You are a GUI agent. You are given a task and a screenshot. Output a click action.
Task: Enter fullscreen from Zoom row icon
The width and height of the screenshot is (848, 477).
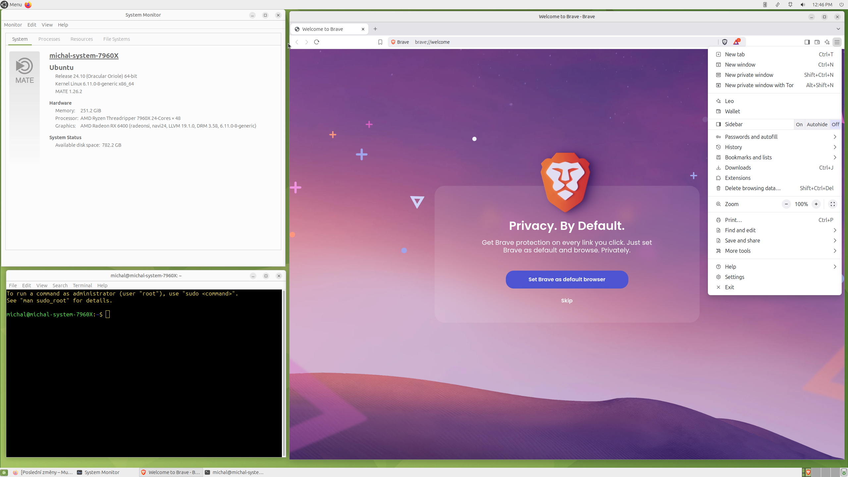click(x=832, y=204)
